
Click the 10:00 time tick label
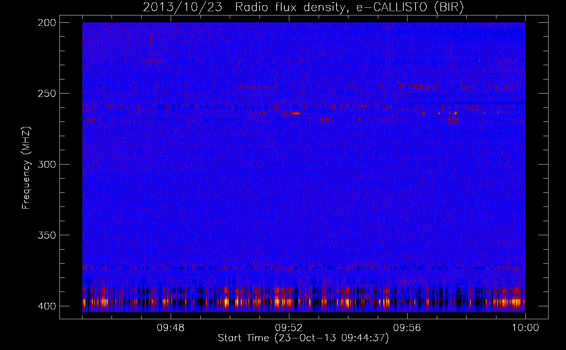(525, 328)
